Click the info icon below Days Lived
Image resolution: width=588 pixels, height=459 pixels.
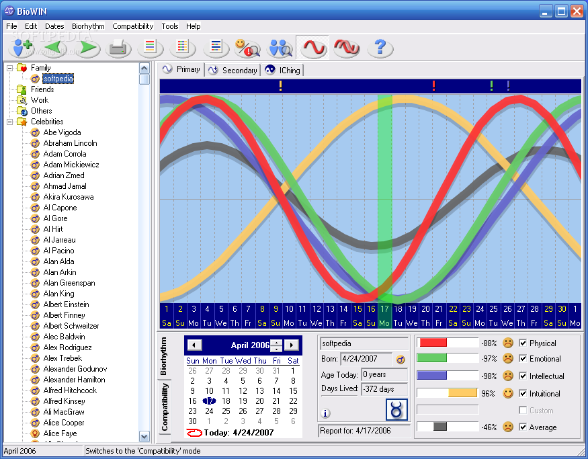pos(325,413)
